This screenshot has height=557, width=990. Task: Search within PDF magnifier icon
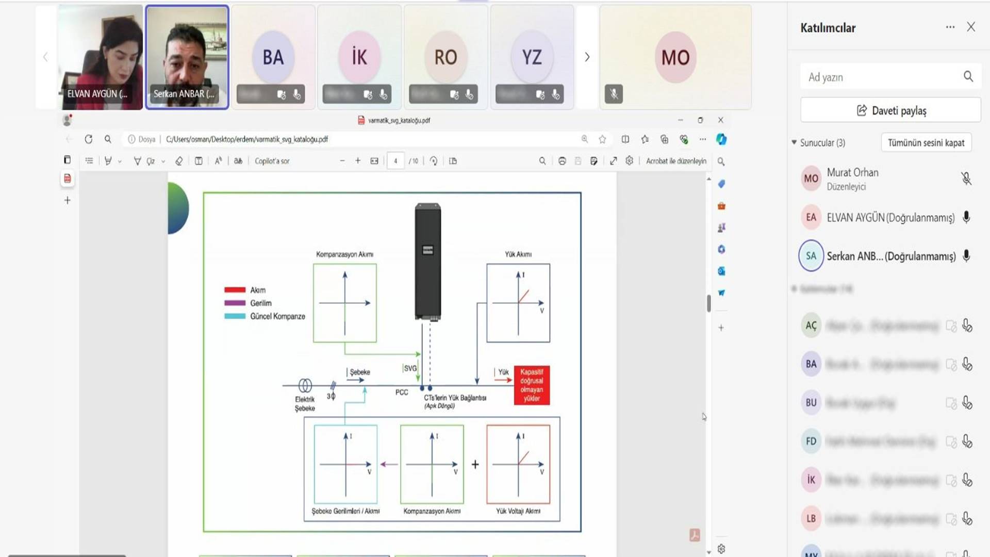542,161
